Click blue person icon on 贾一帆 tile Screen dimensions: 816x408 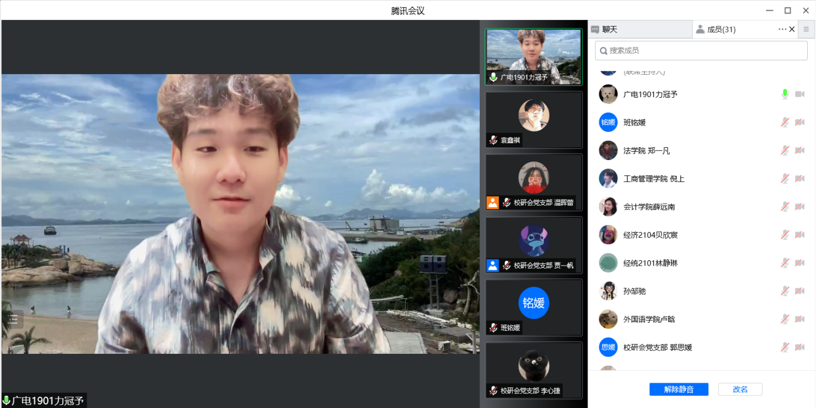[x=493, y=266]
